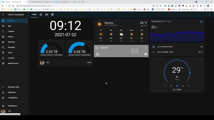214x120 pixels.
Task: Click the AC - Multi label
Action: (x=177, y=90)
